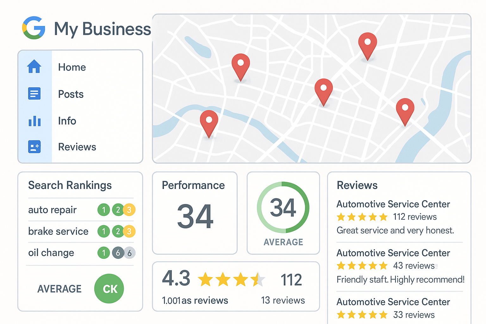Click the stars beside 43 reviews
Image resolution: width=486 pixels, height=324 pixels.
362,265
